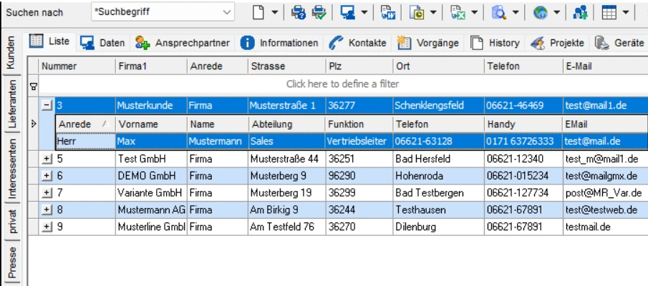Image resolution: width=648 pixels, height=286 pixels.
Task: Open the History tab
Action: (495, 43)
